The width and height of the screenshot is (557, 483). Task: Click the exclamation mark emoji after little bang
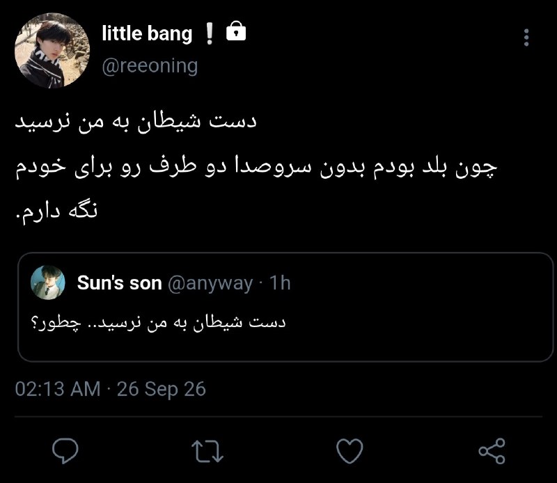point(210,33)
